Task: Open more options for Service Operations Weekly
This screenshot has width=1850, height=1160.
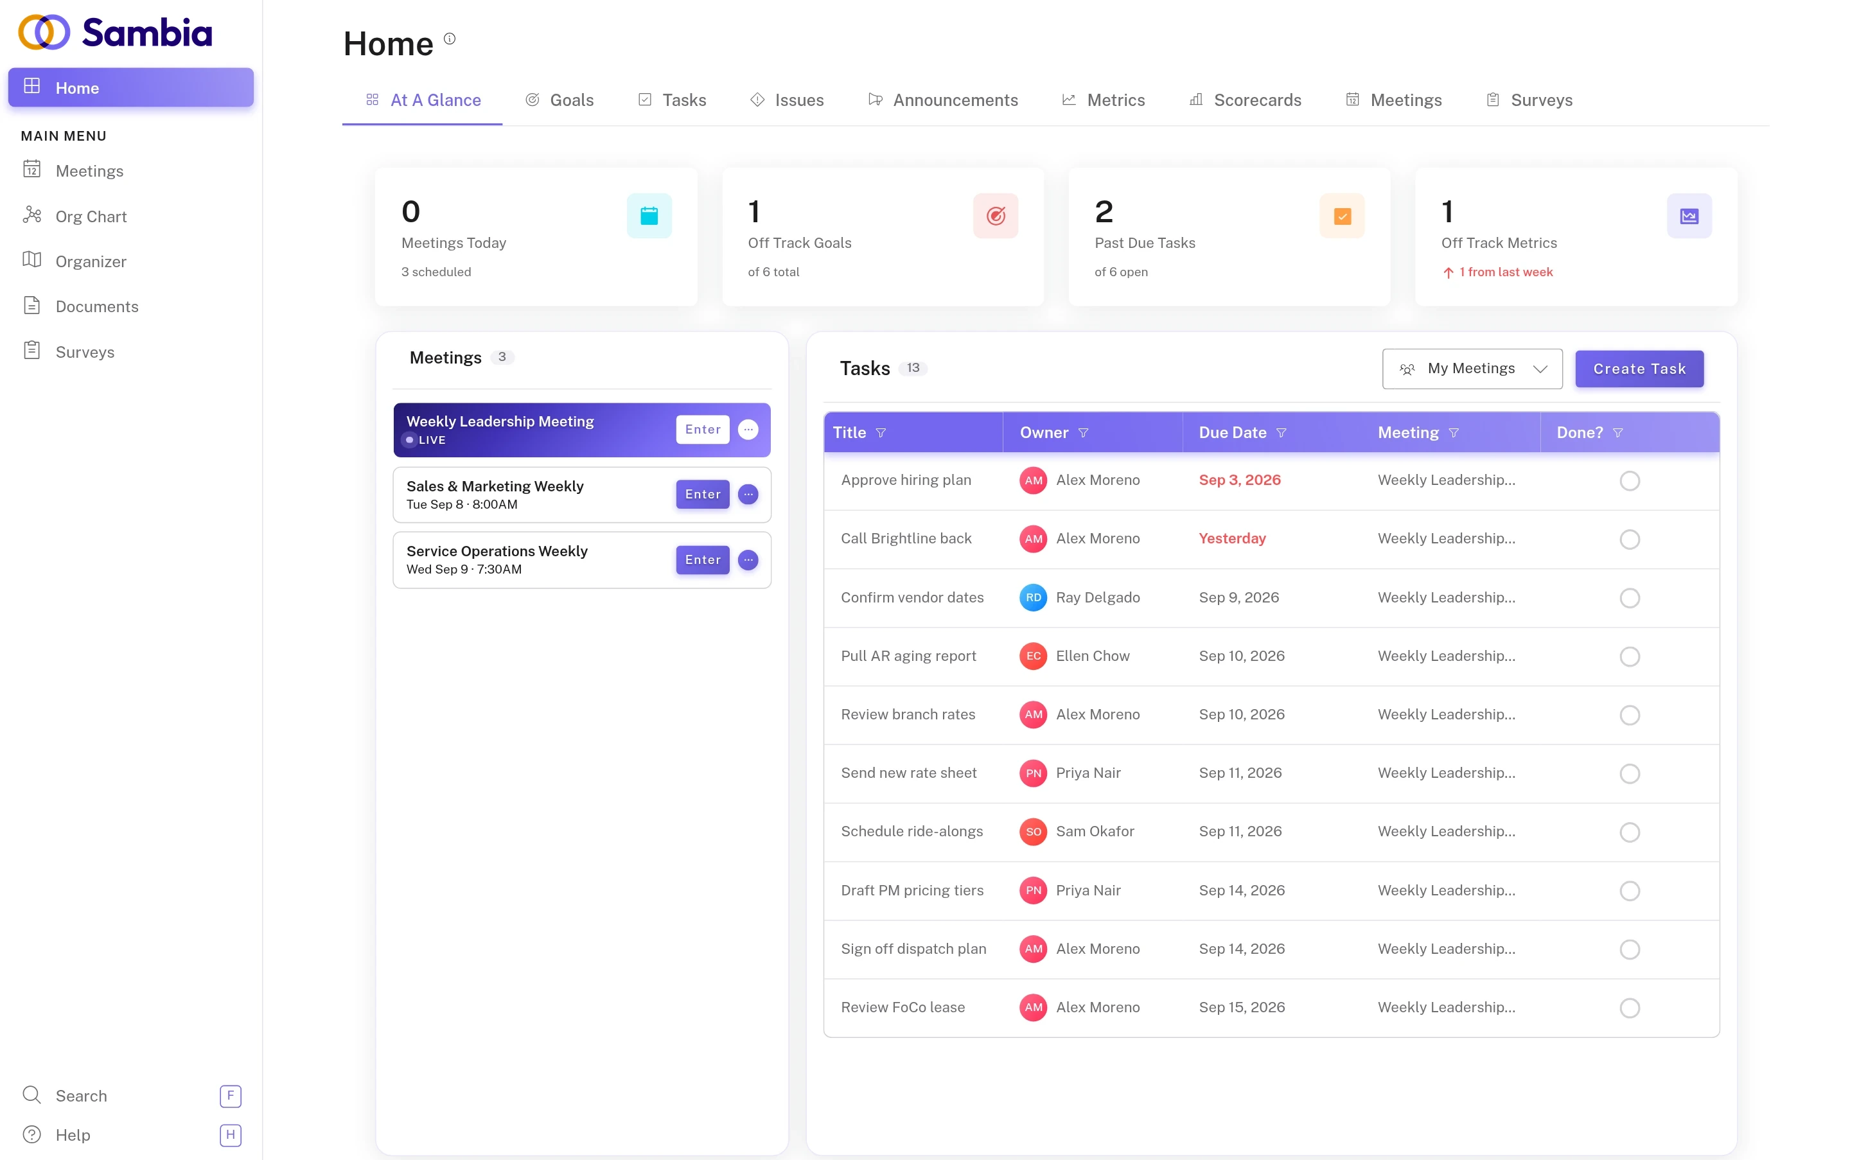Action: [748, 560]
